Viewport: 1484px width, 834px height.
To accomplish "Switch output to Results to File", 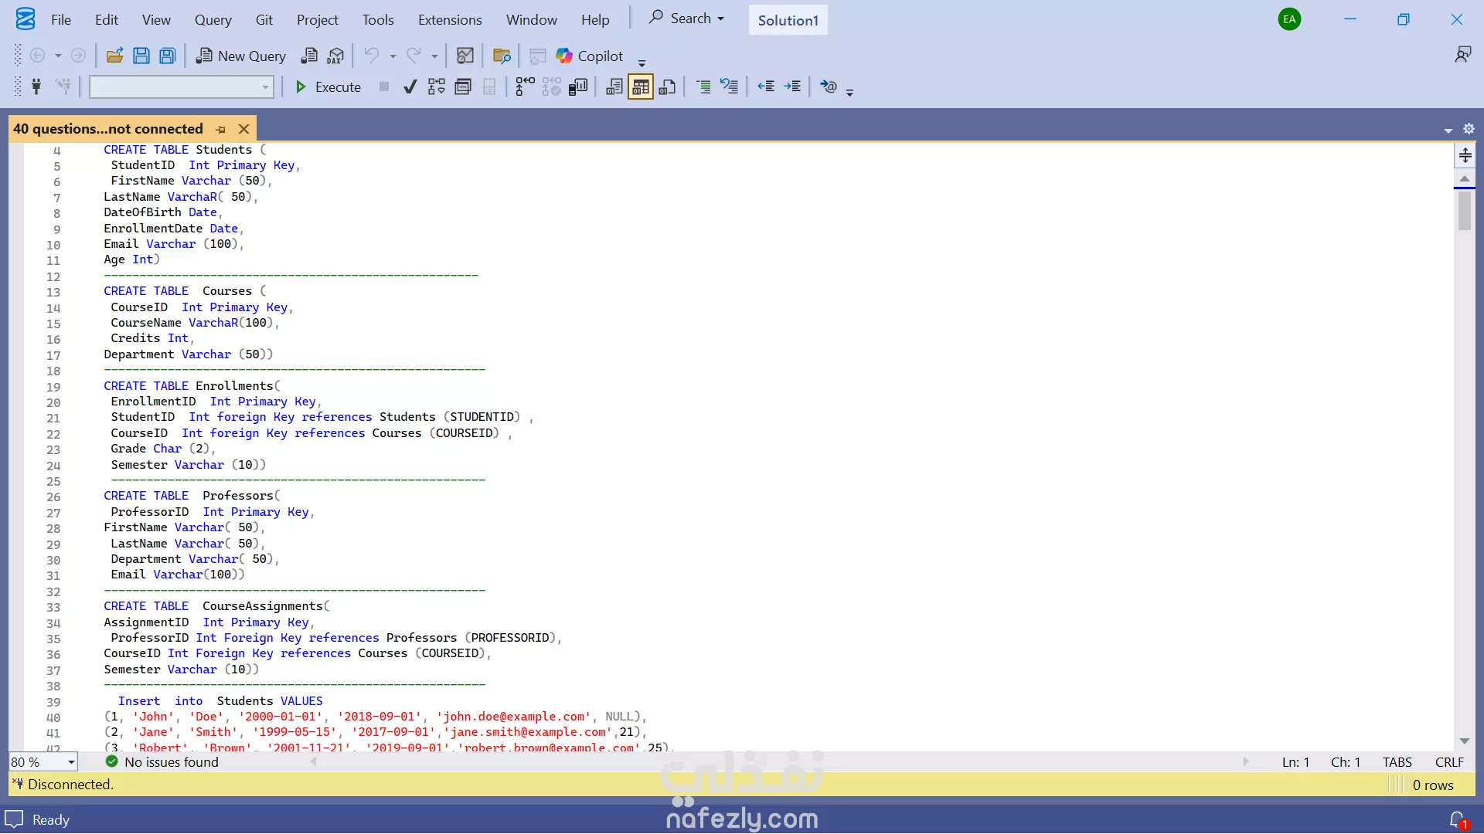I will [667, 86].
